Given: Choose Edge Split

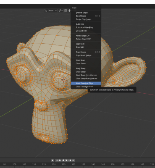Looking at the screenshot, I should point(86,47).
